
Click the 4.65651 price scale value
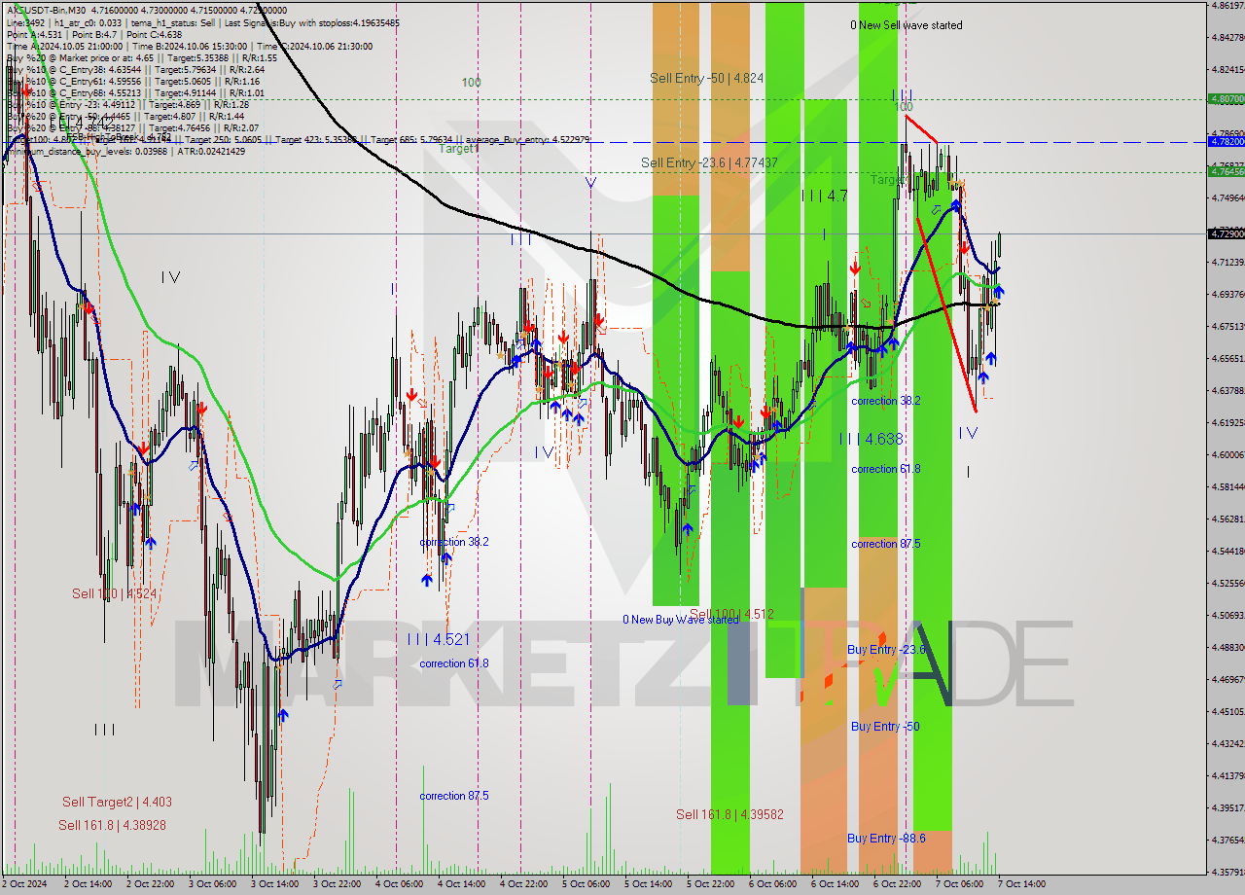1228,358
